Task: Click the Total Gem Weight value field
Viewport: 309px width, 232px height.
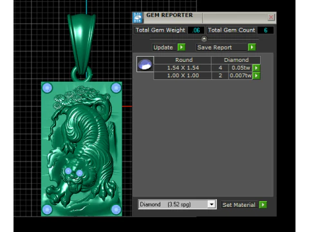Action: tap(196, 30)
